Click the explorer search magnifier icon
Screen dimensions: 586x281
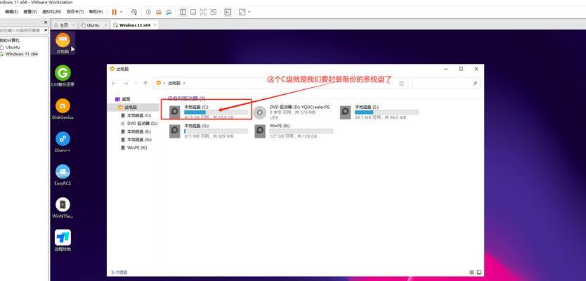(x=476, y=84)
